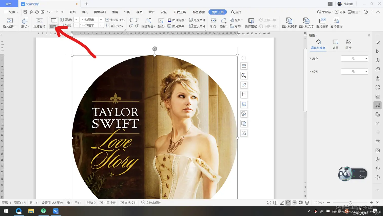383x216 pixels.
Task: Switch to page layout view in status bar
Action: pyautogui.click(x=288, y=203)
